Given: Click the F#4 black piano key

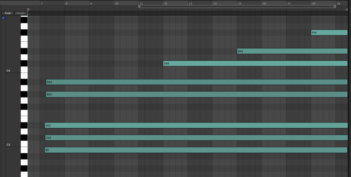Looking at the screenshot, I should click(x=24, y=33).
